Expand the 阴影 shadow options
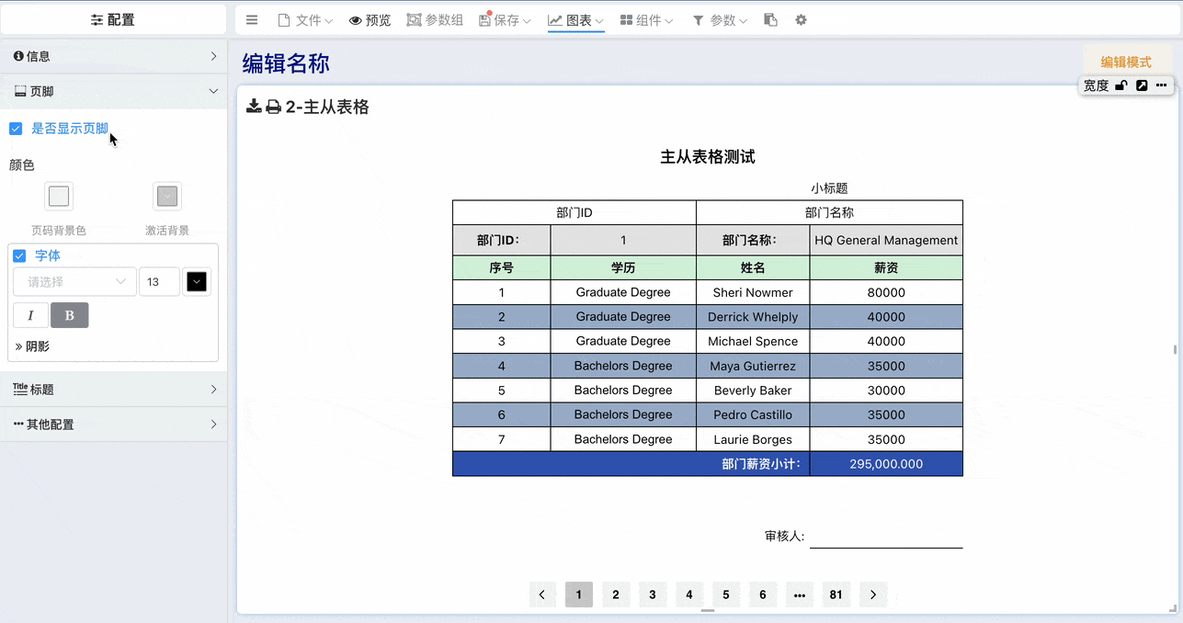The height and width of the screenshot is (623, 1183). 32,346
